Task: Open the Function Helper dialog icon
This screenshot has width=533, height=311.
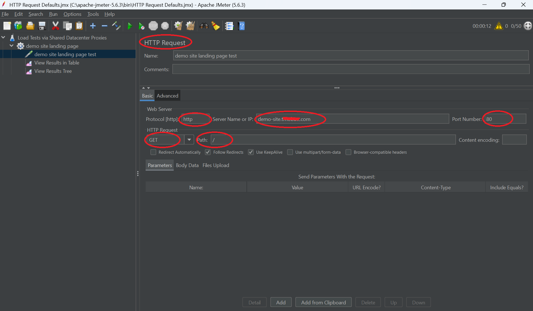Action: point(229,26)
